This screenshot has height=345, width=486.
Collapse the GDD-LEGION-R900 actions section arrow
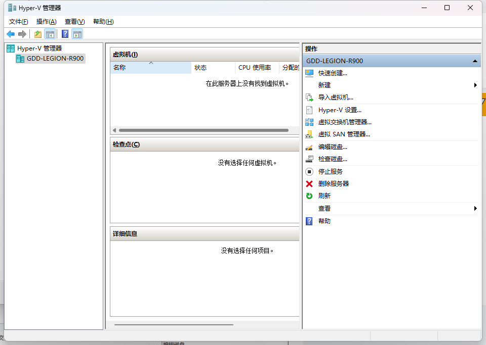click(x=475, y=61)
